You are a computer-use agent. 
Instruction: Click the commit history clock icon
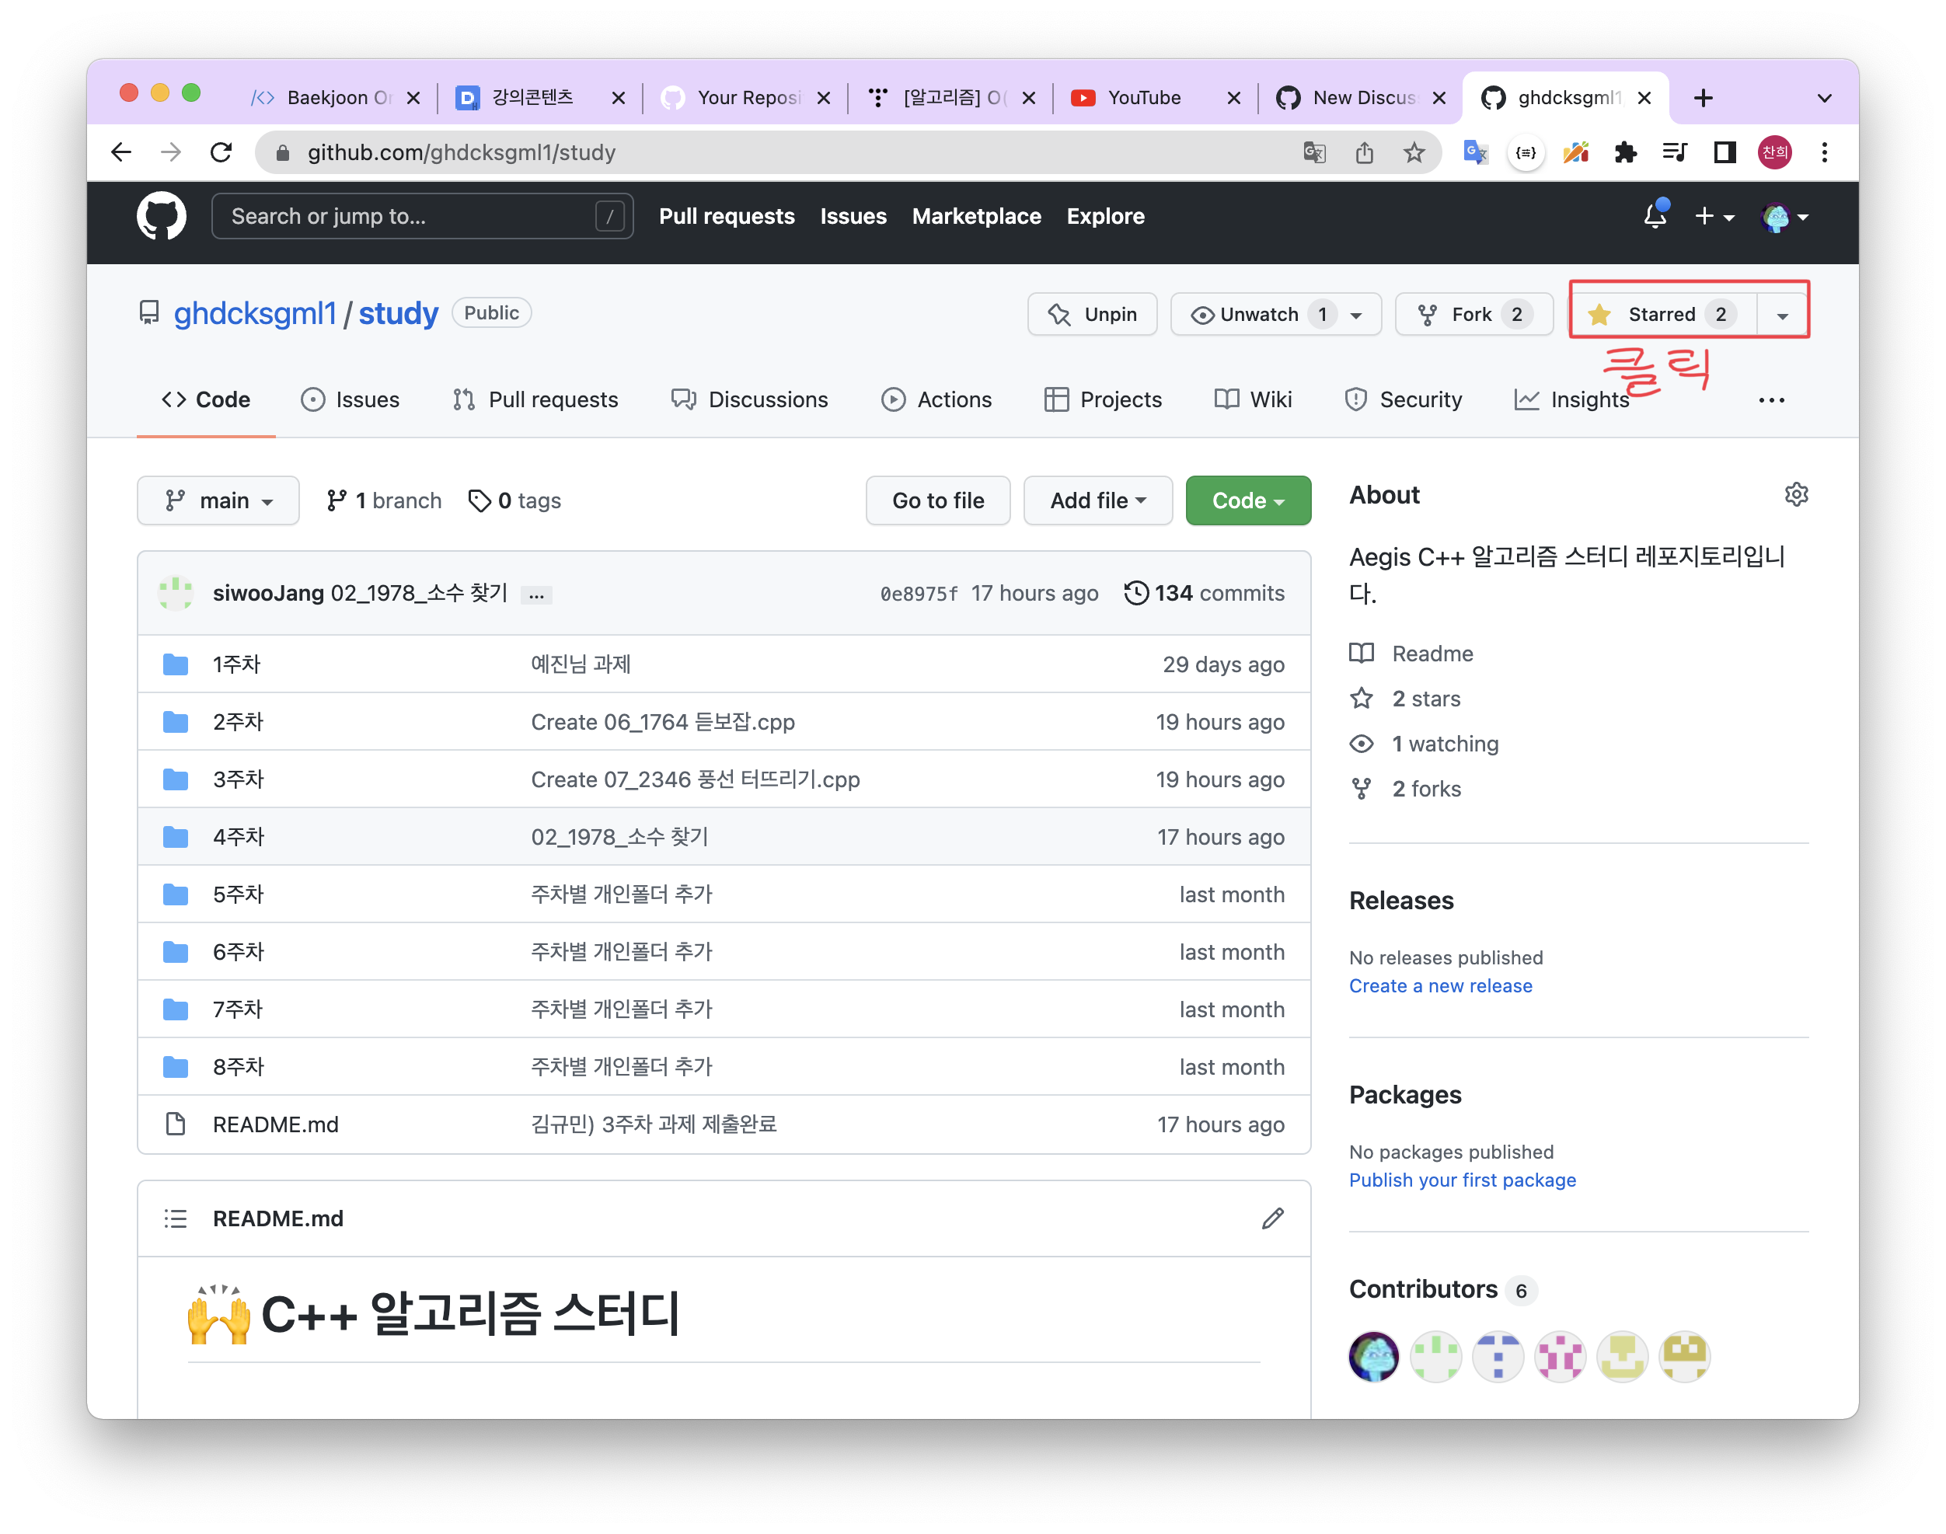pos(1136,593)
